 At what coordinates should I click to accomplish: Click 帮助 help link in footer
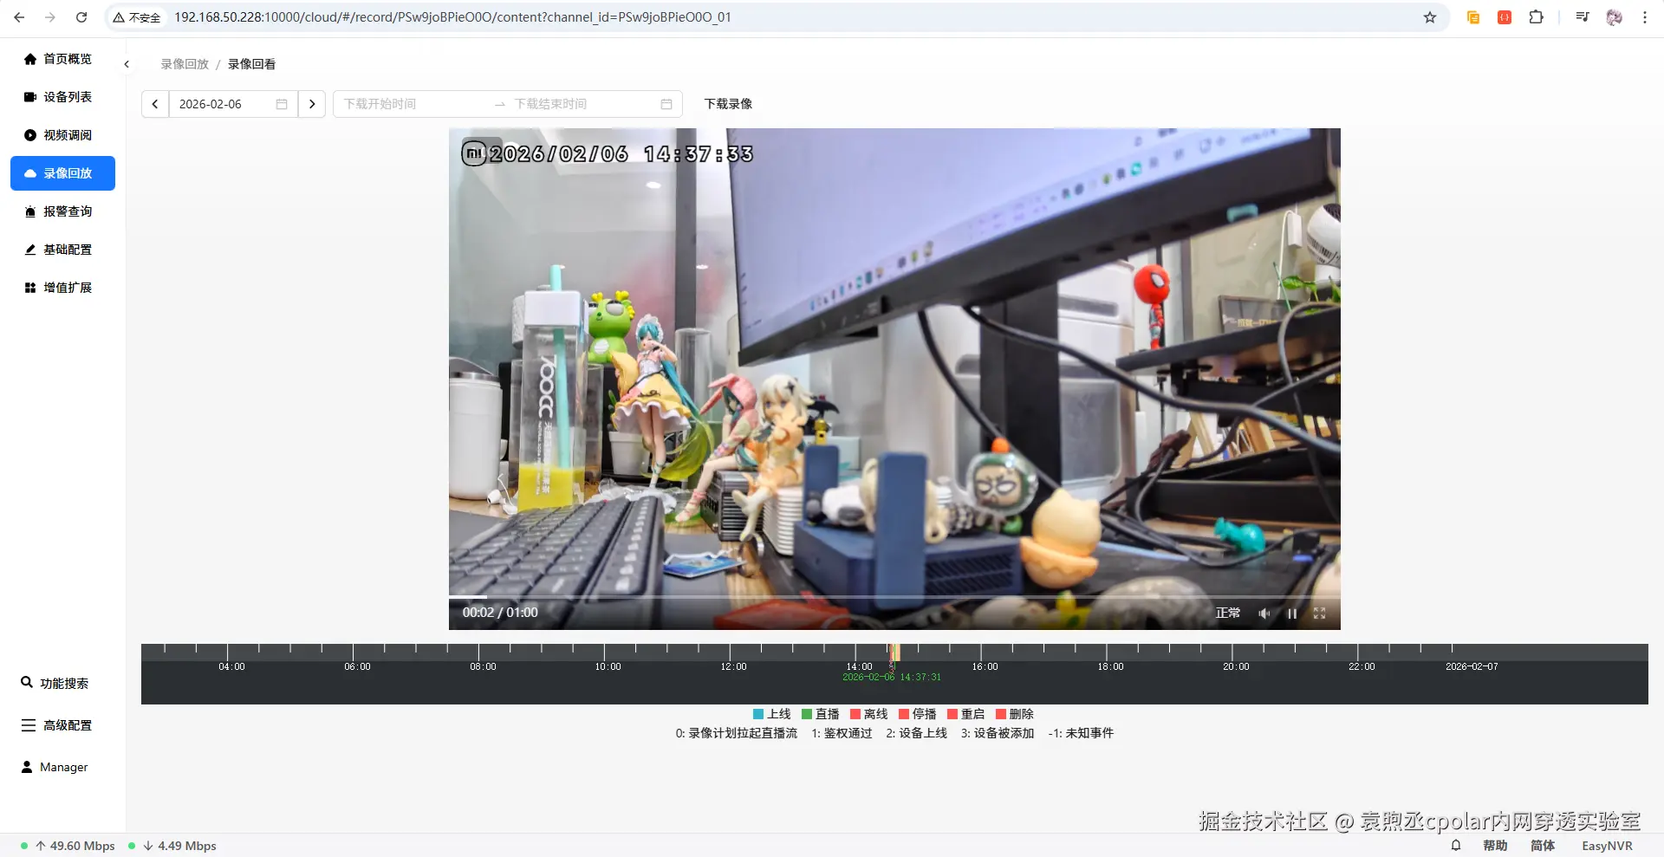(x=1495, y=846)
